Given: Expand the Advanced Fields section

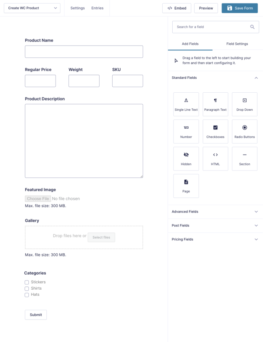Looking at the screenshot, I should coord(215,212).
